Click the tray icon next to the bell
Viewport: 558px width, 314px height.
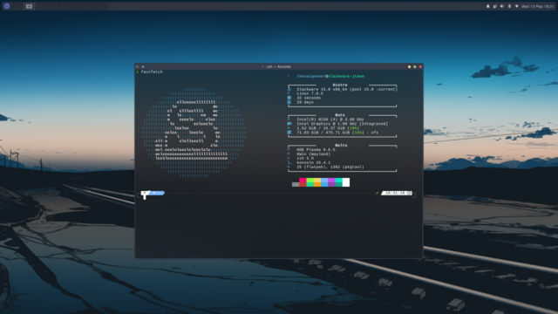click(495, 6)
